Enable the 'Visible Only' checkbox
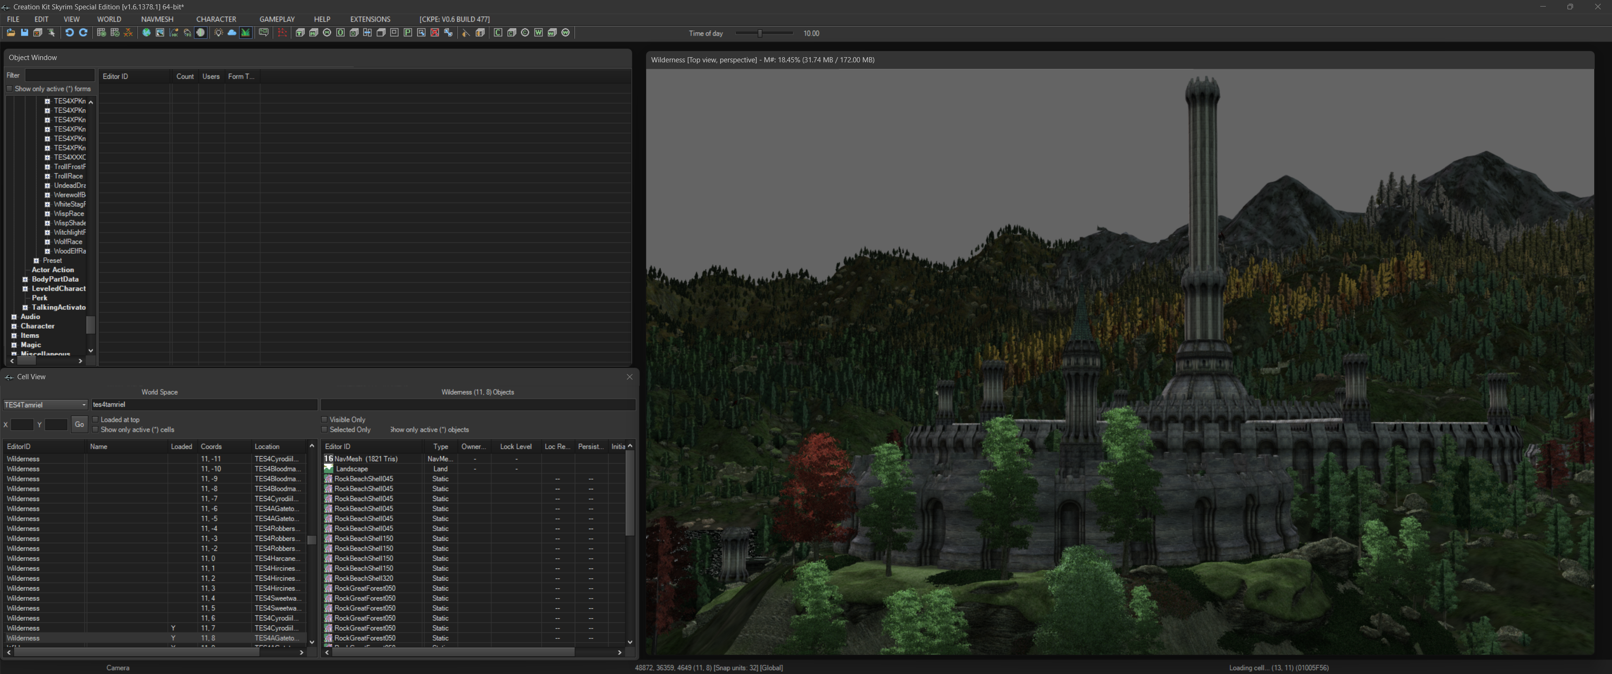 click(325, 419)
